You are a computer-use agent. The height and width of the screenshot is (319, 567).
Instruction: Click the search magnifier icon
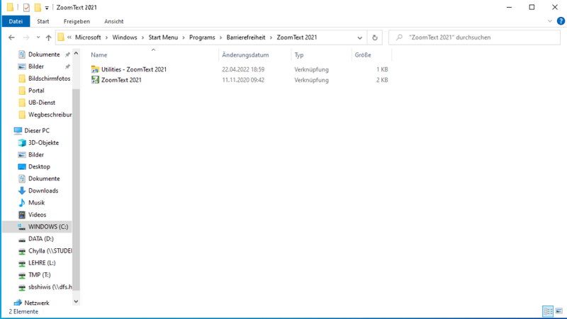click(x=399, y=37)
